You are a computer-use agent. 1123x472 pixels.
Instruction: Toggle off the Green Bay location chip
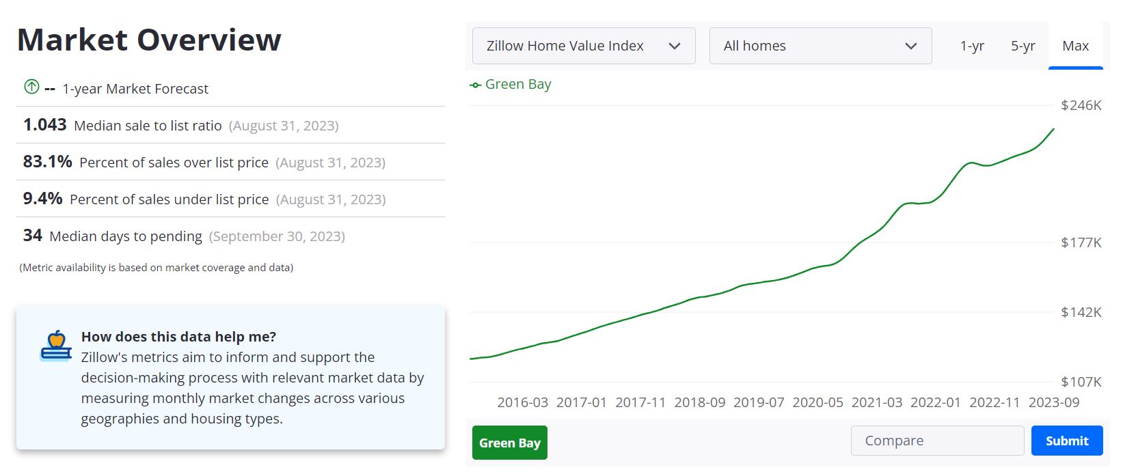pos(509,443)
